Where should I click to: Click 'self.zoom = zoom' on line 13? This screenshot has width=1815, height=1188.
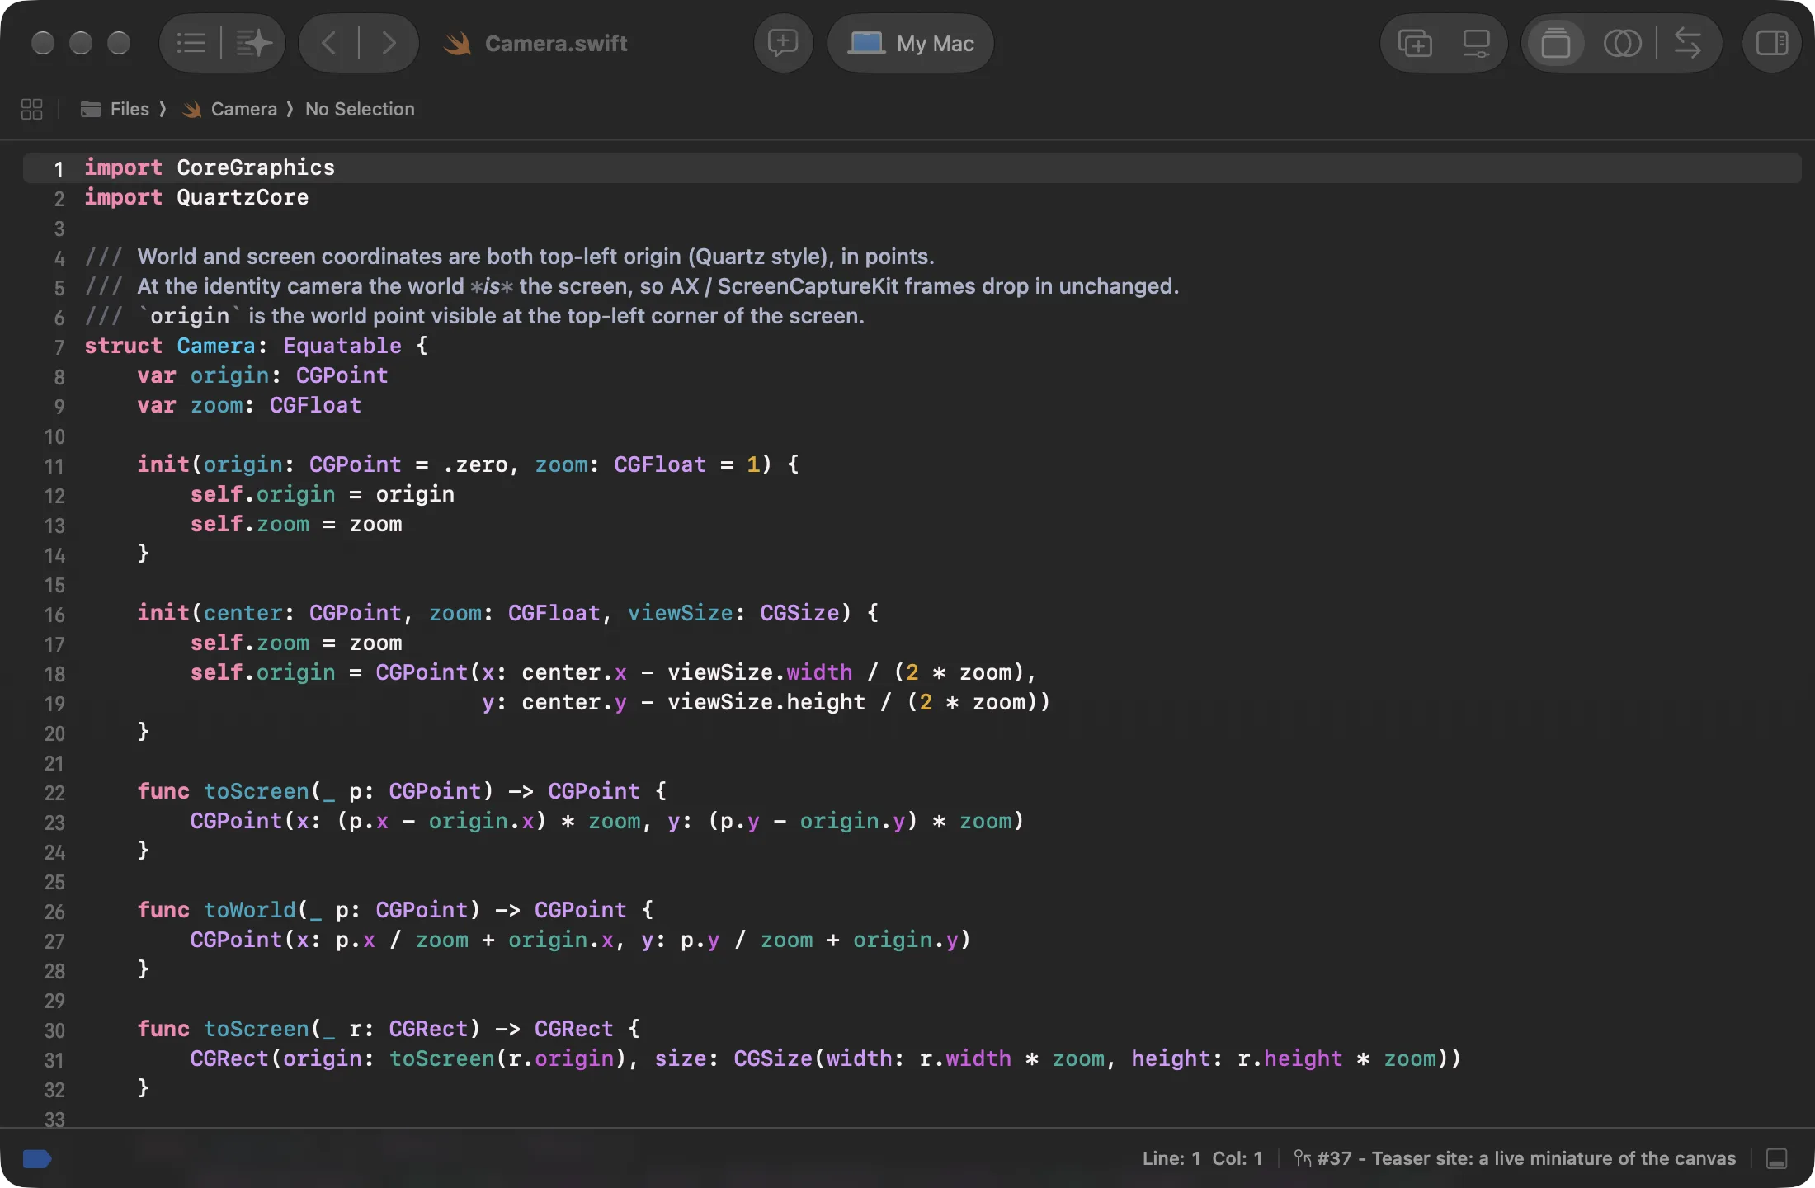pos(296,524)
